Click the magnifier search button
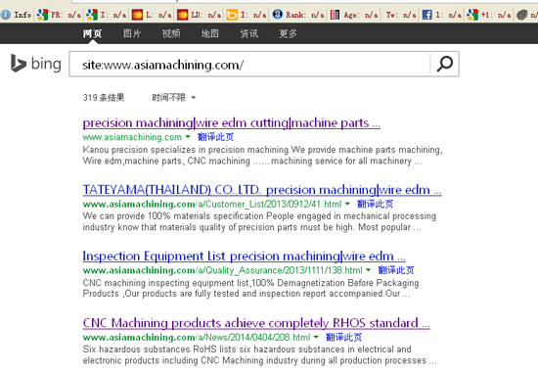 click(445, 64)
